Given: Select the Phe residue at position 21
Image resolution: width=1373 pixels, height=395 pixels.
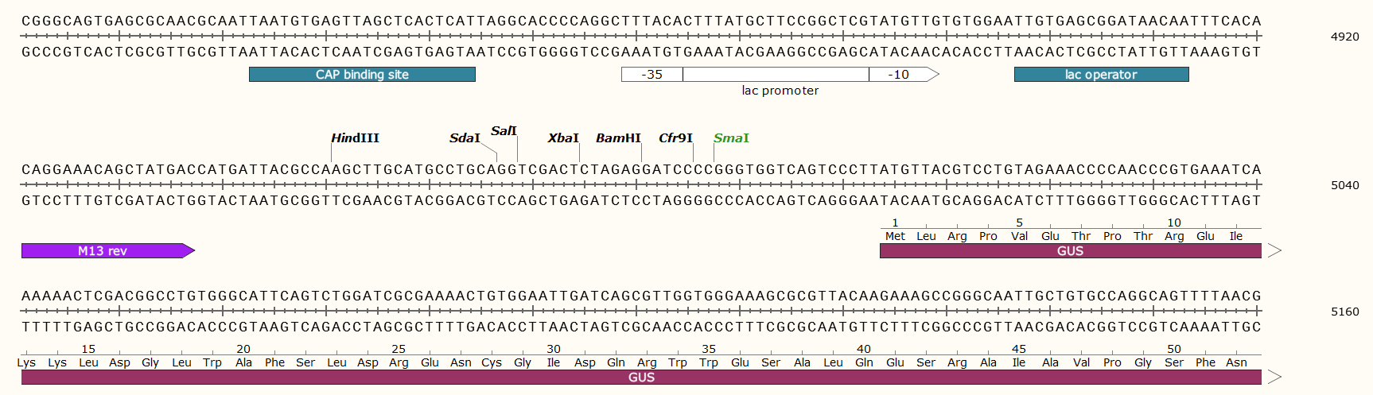Looking at the screenshot, I should click(274, 362).
